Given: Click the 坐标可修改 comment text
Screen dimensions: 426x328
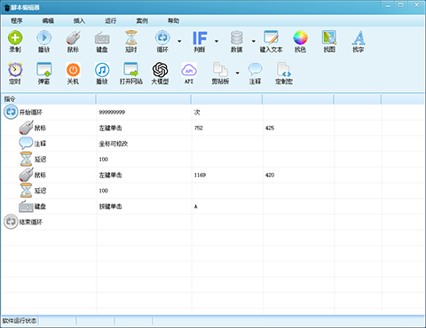Looking at the screenshot, I should click(x=114, y=144).
